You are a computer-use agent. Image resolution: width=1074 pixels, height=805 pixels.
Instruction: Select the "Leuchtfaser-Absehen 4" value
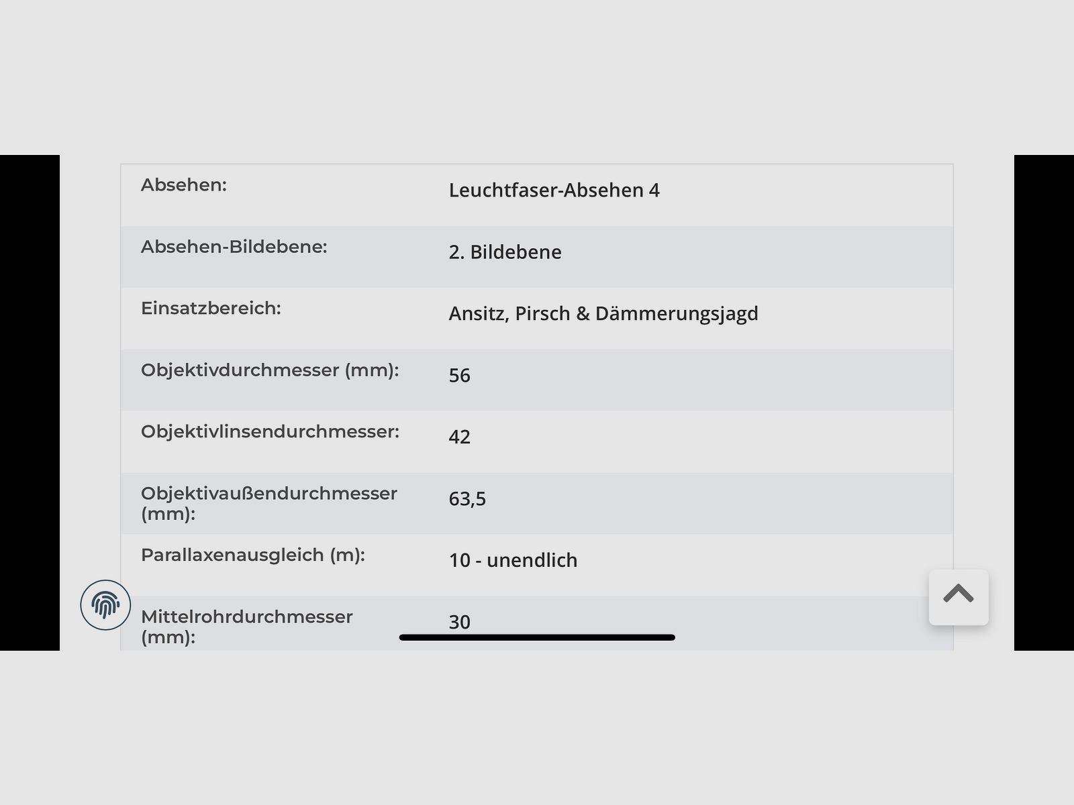(x=554, y=191)
